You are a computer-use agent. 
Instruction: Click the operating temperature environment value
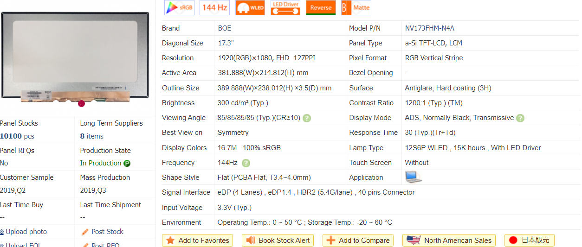[305, 222]
